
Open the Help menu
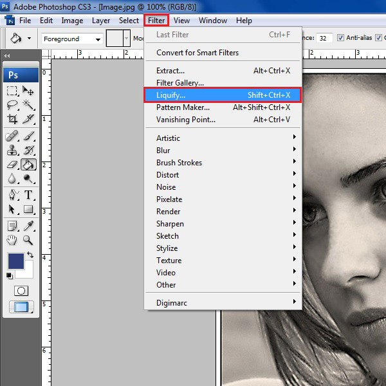point(244,21)
